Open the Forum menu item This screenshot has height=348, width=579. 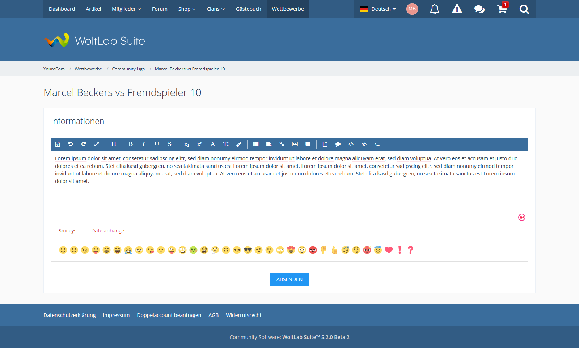160,9
